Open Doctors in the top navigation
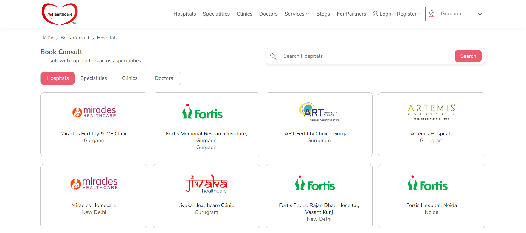The width and height of the screenshot is (526, 233). pos(268,14)
